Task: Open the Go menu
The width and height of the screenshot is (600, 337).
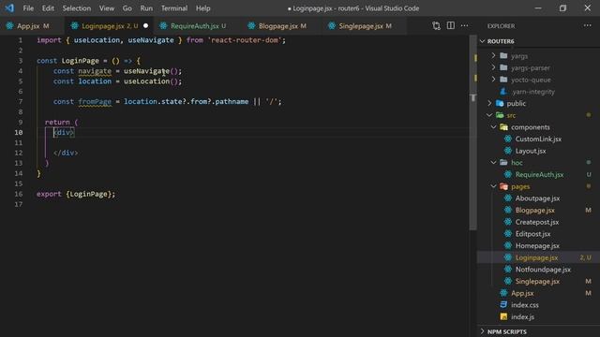Action: pos(127,8)
